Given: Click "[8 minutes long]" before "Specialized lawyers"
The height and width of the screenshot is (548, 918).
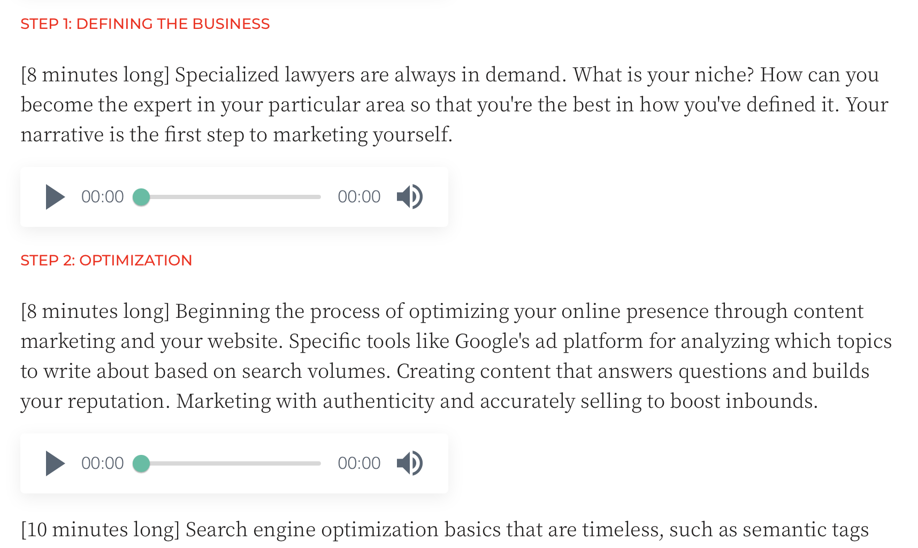Looking at the screenshot, I should pyautogui.click(x=95, y=75).
